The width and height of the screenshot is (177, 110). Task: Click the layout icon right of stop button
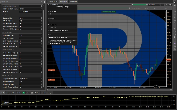click(170, 5)
